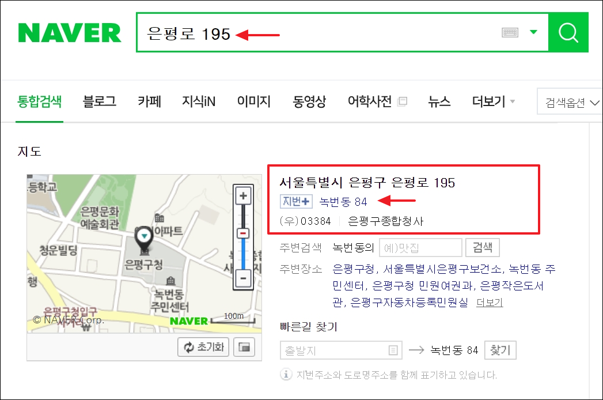The width and height of the screenshot is (603, 400).
Task: Click the address 서울특별시 은평구 은평로 195
Action: click(x=367, y=183)
